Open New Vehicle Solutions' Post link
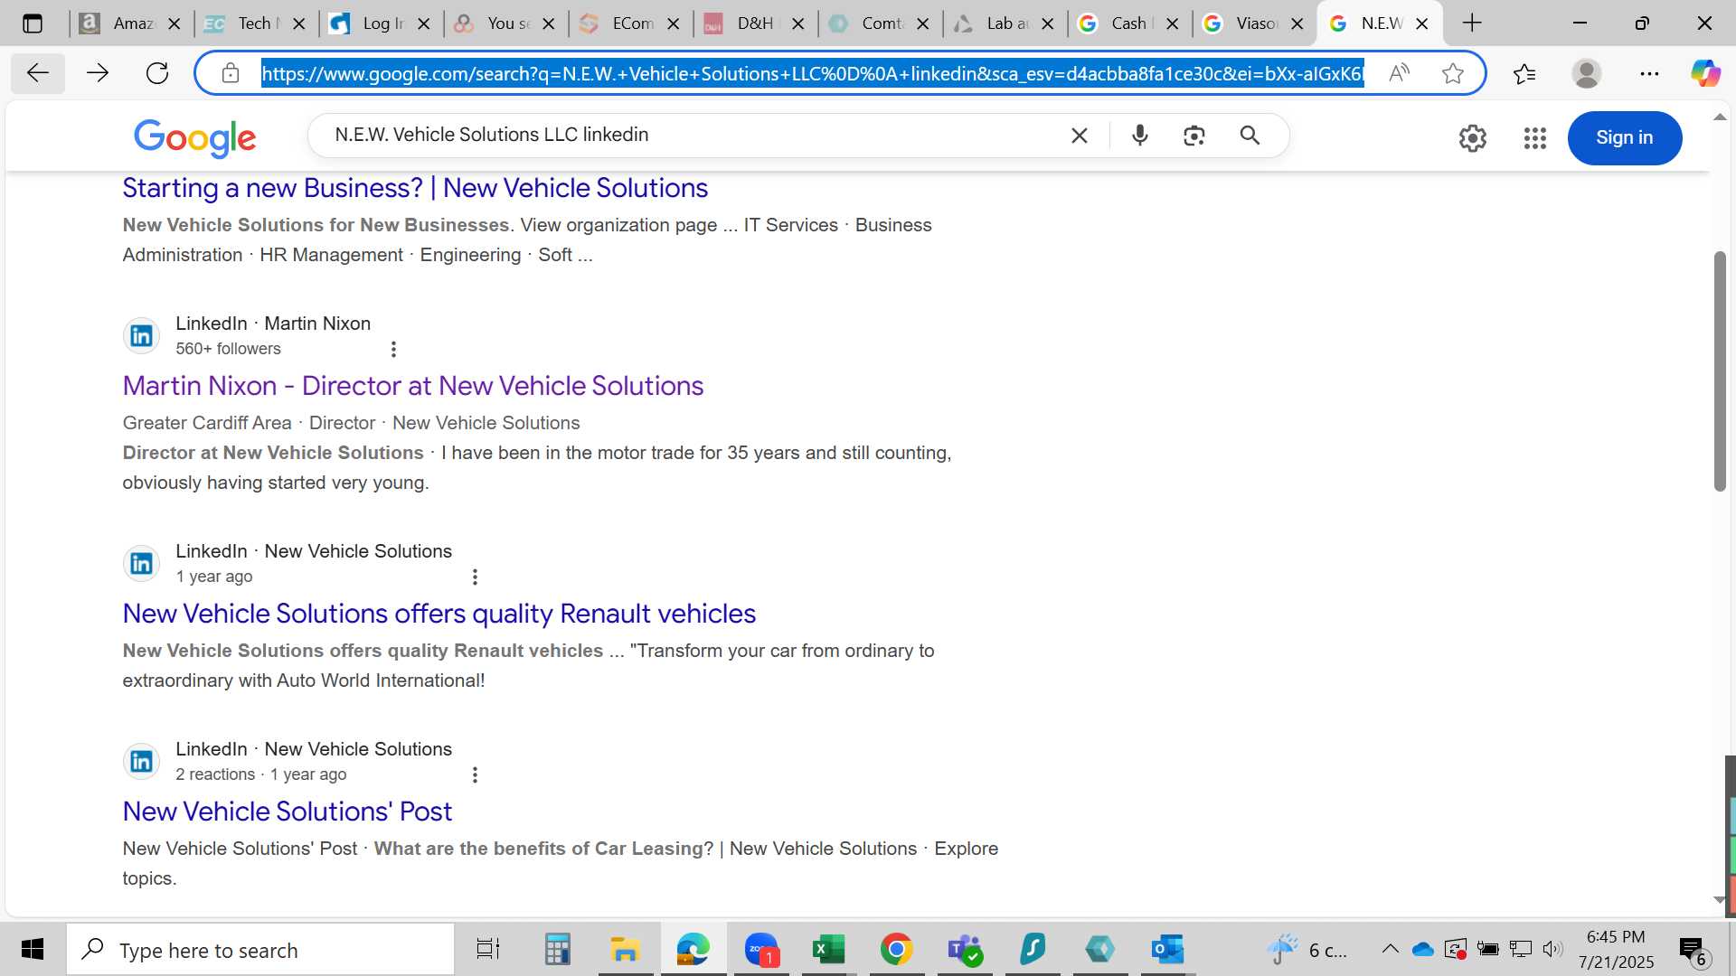Screen dimensions: 1736x976 coord(288,812)
